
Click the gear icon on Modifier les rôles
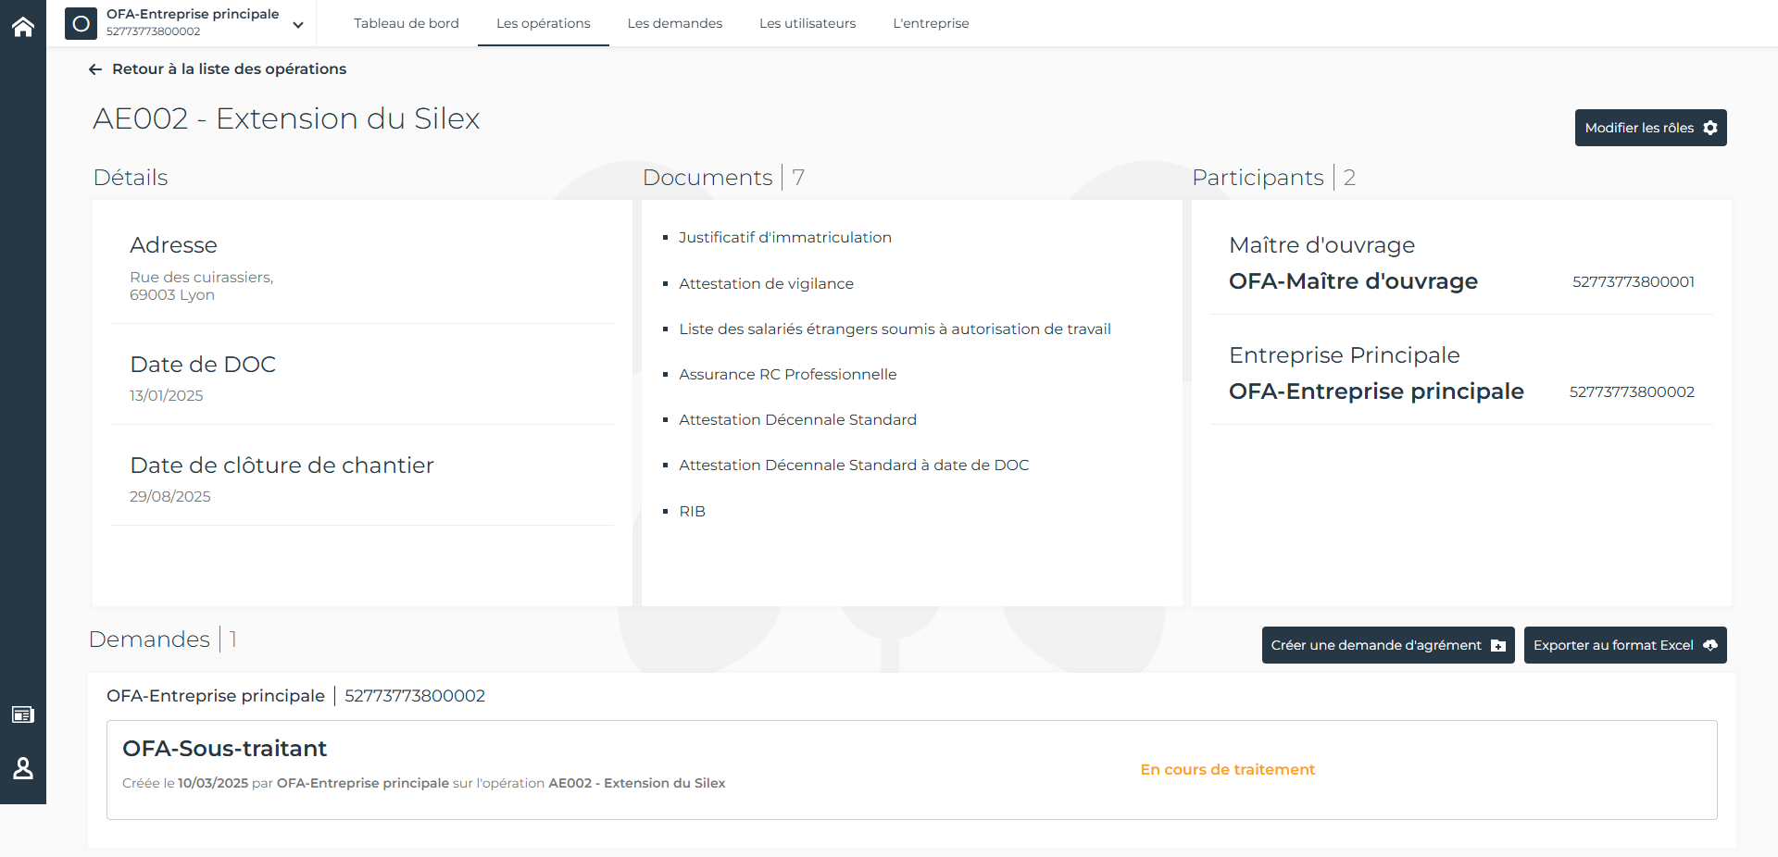[1710, 128]
